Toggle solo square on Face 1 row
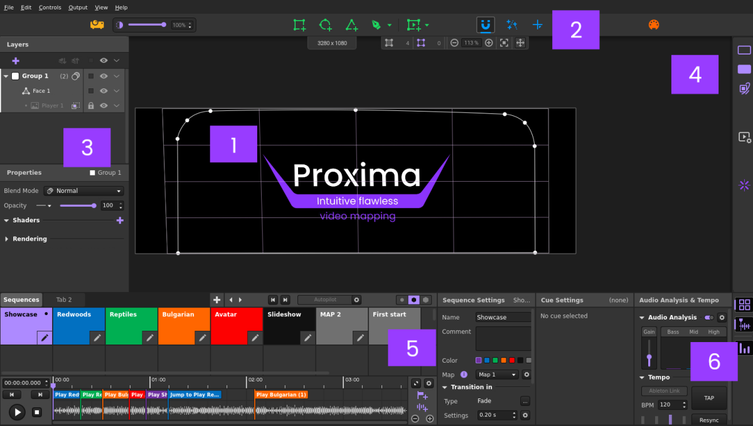 coord(91,91)
